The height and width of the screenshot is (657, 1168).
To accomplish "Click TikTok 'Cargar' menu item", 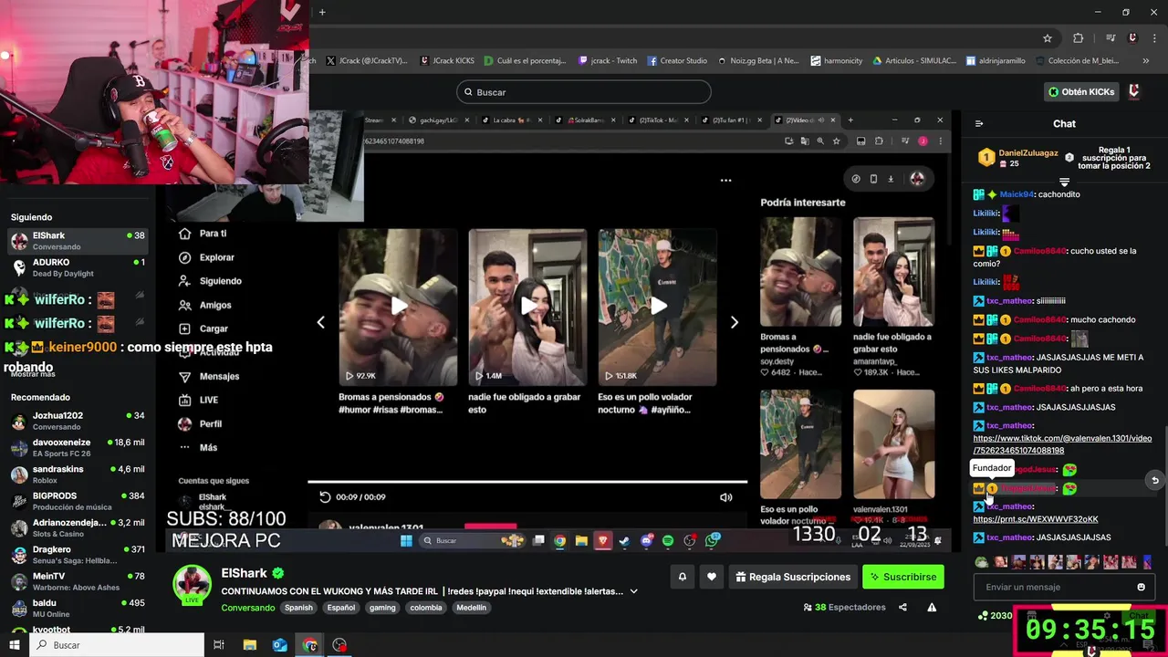I will coord(203,328).
